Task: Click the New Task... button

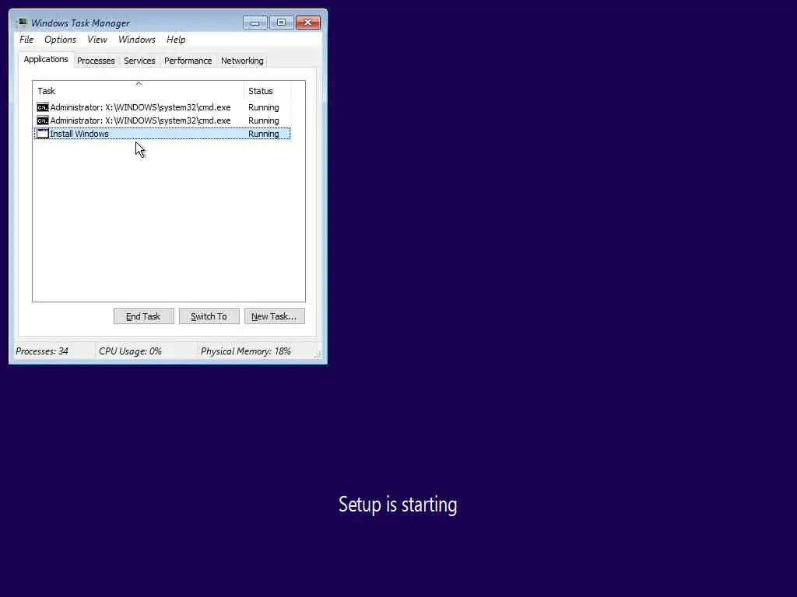Action: coord(274,316)
